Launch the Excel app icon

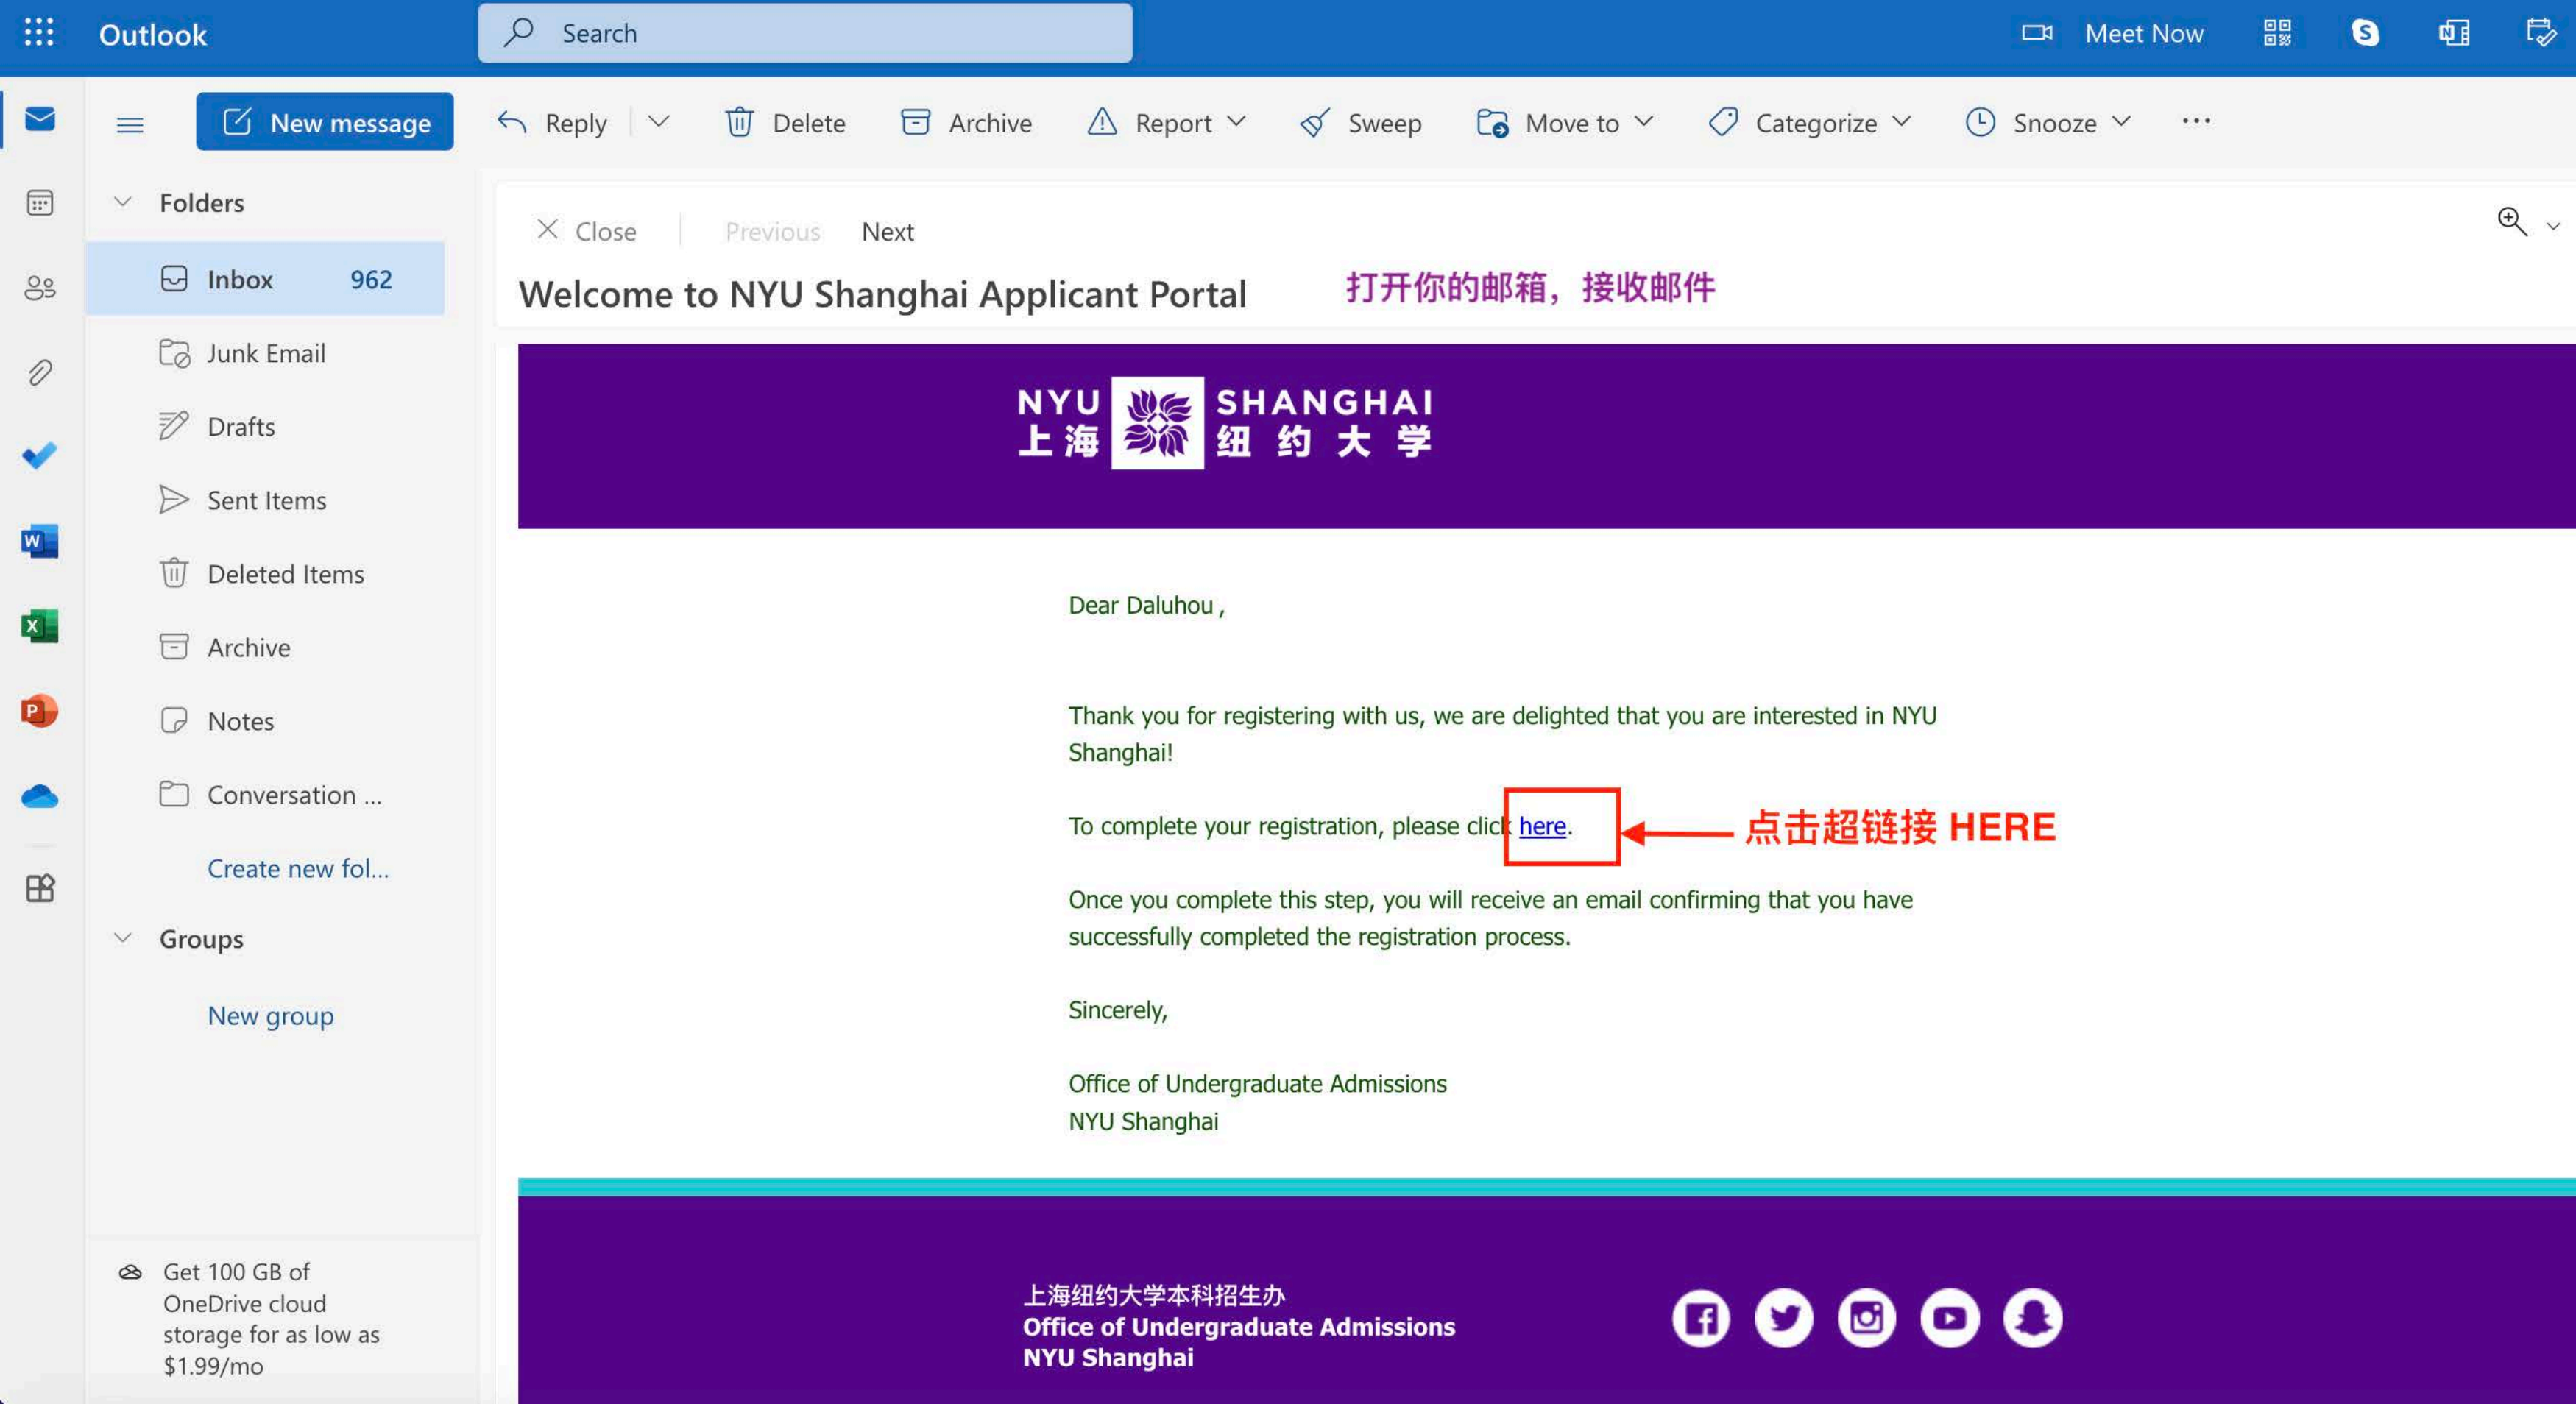click(40, 626)
